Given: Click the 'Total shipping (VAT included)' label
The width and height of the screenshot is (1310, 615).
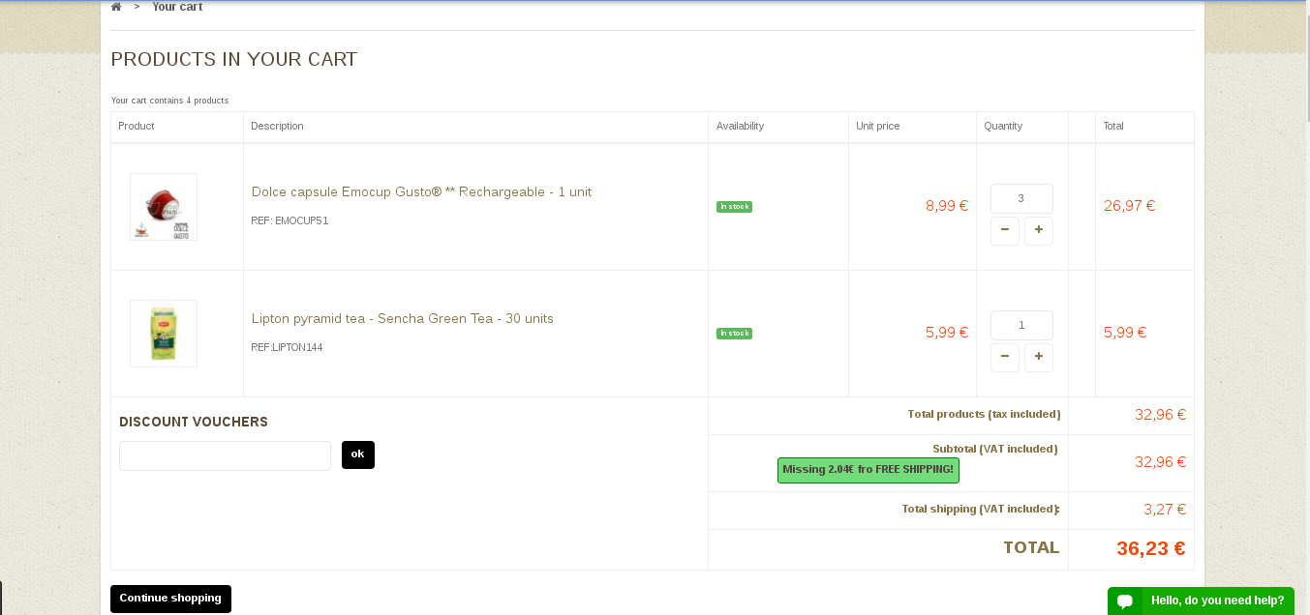Looking at the screenshot, I should coord(981,509).
